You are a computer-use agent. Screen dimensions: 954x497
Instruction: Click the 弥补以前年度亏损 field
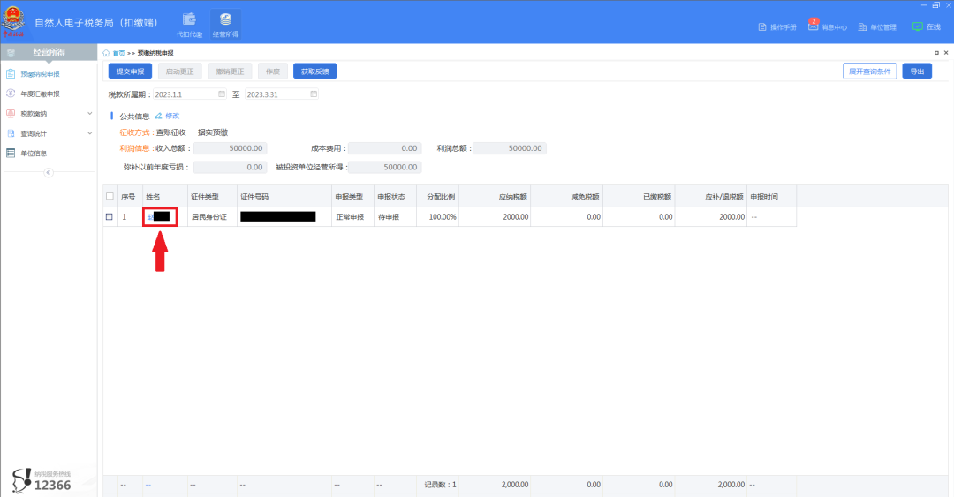point(230,168)
